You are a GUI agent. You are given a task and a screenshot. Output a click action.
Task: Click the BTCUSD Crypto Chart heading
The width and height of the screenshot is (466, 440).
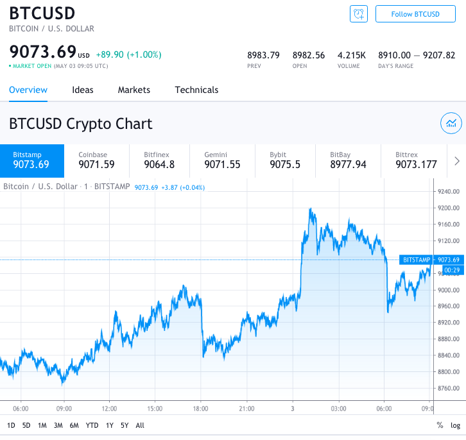pos(80,124)
